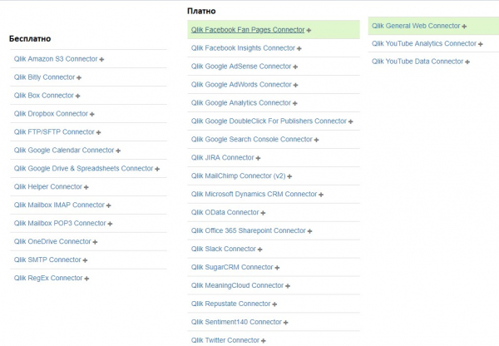Select Qlik Google AdWords Connector link
Screen dimensions: 499x346
coord(241,85)
